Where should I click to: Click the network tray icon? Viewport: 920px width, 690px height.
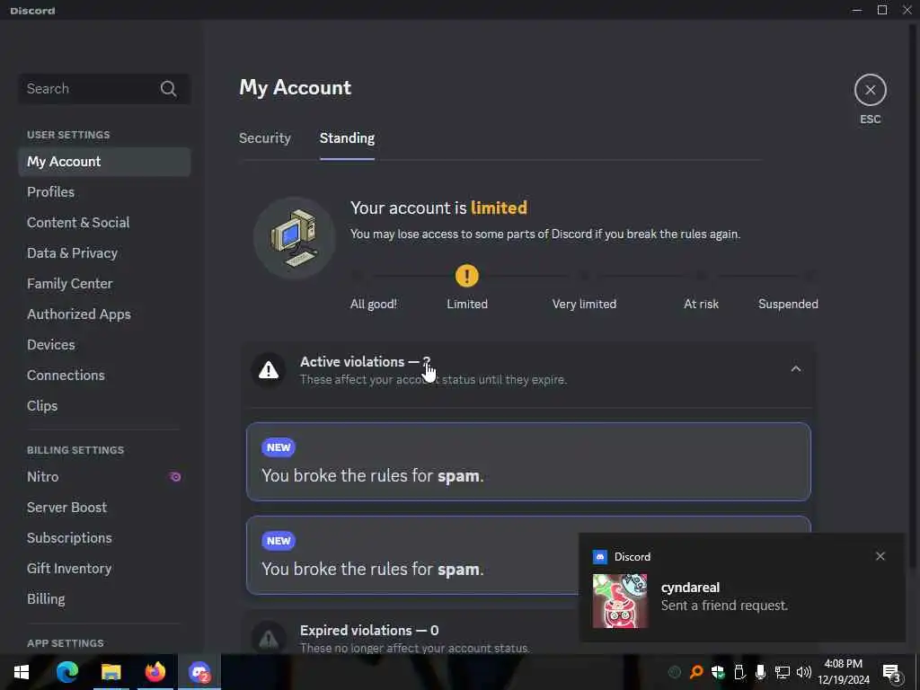tap(783, 672)
